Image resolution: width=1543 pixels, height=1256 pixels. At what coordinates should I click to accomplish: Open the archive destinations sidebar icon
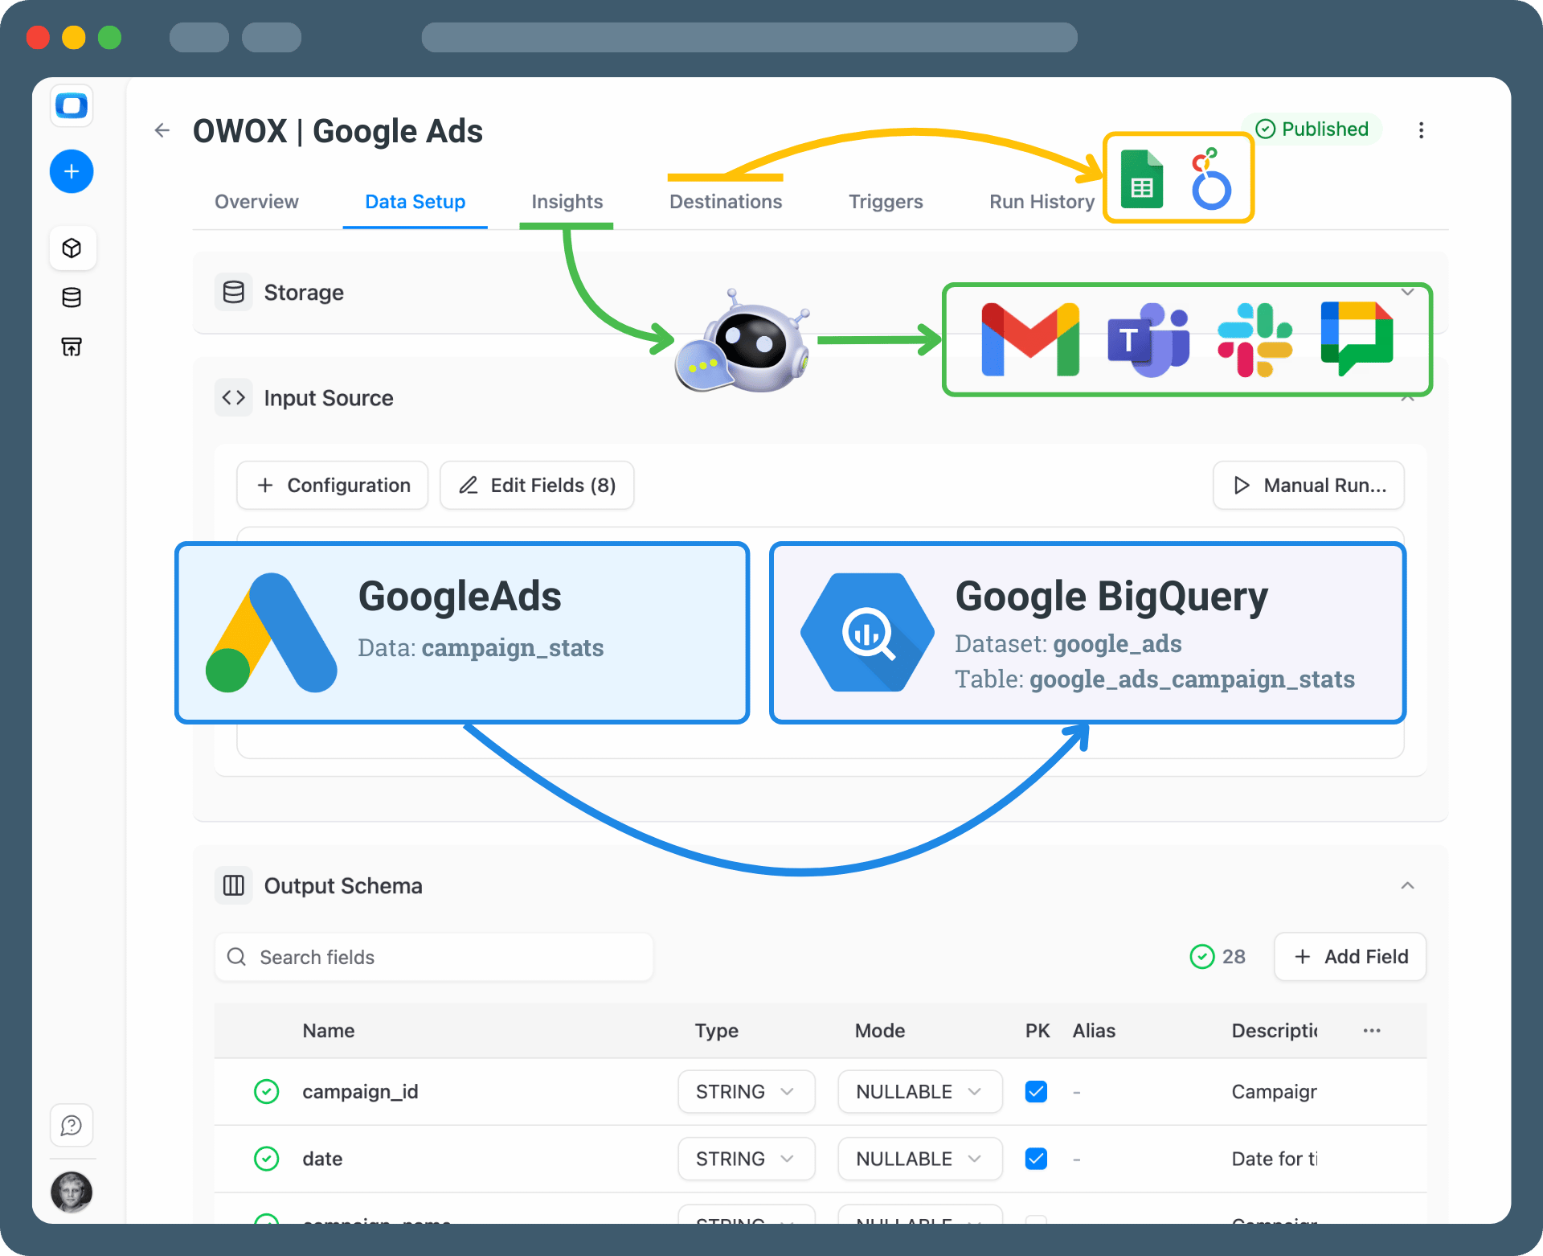[72, 347]
